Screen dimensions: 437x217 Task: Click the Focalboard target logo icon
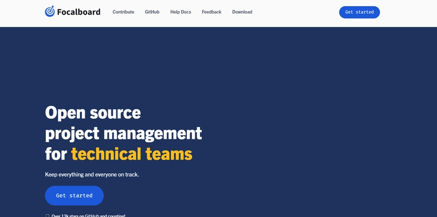click(x=50, y=11)
